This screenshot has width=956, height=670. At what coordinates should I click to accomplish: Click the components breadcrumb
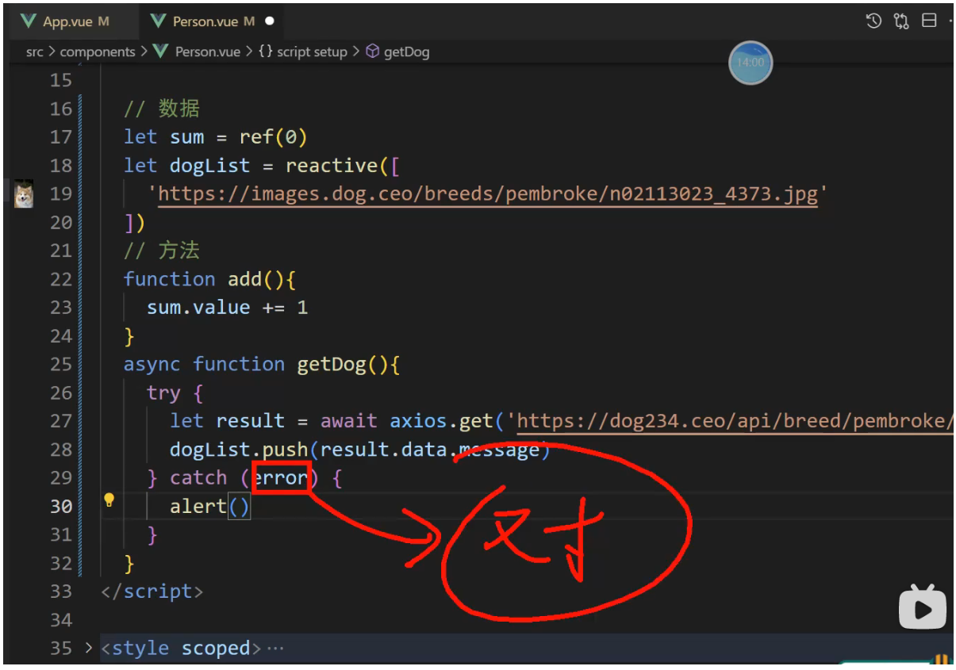[98, 52]
